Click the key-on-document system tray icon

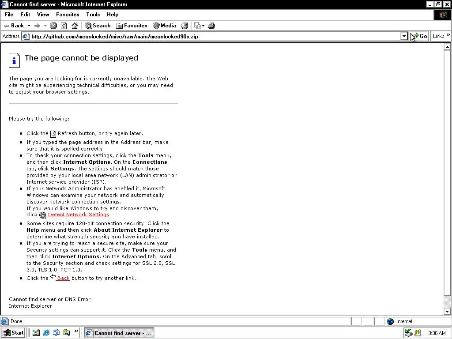[418, 333]
